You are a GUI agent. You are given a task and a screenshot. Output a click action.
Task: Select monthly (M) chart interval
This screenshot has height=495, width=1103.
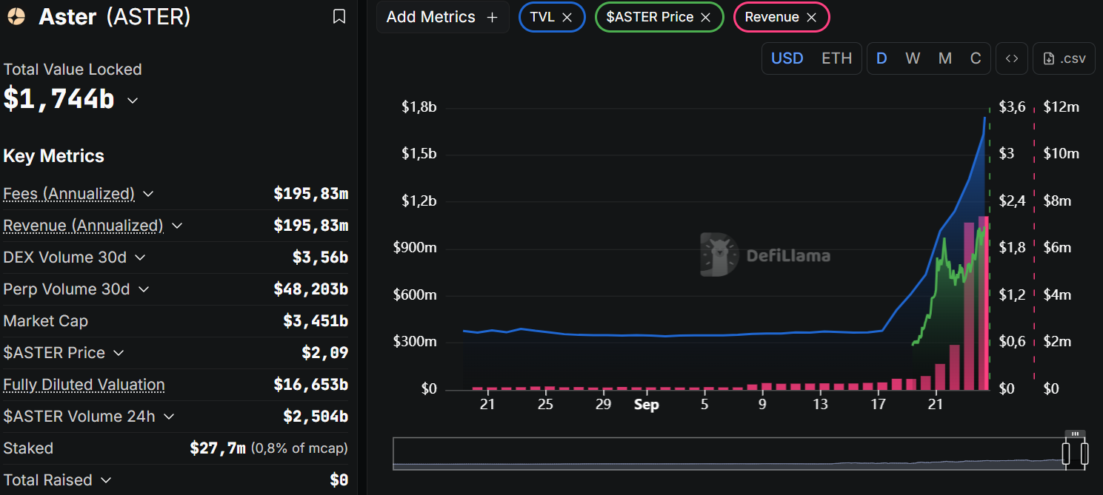coord(944,58)
